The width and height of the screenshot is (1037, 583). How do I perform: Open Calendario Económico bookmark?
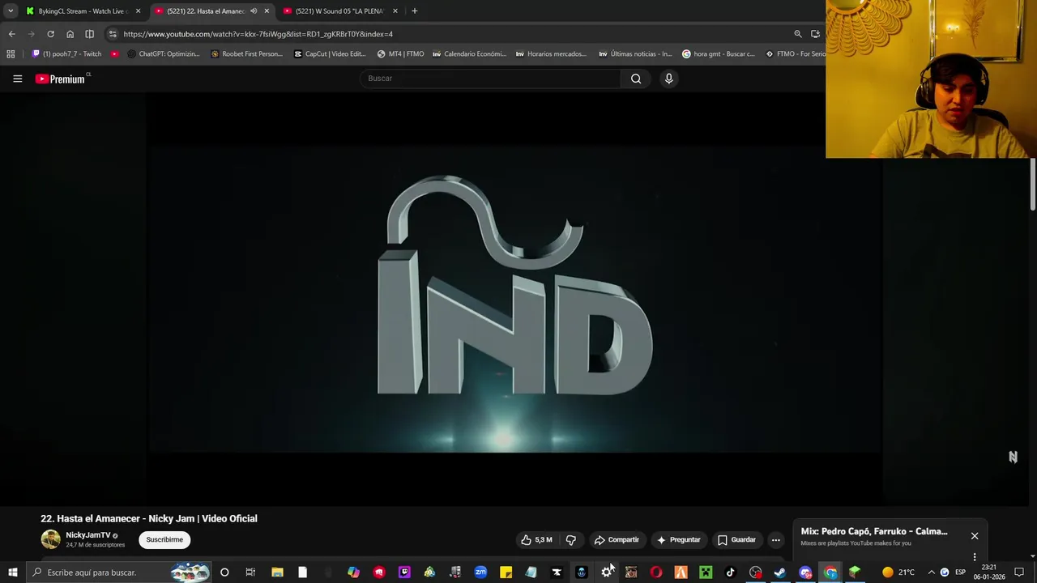(x=470, y=54)
